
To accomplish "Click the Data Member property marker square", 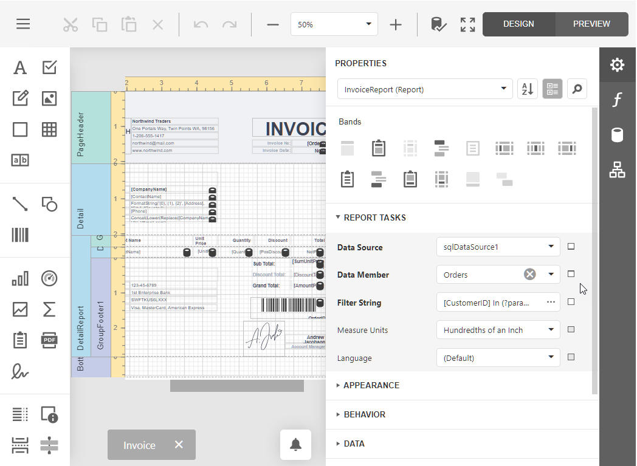I will click(571, 274).
